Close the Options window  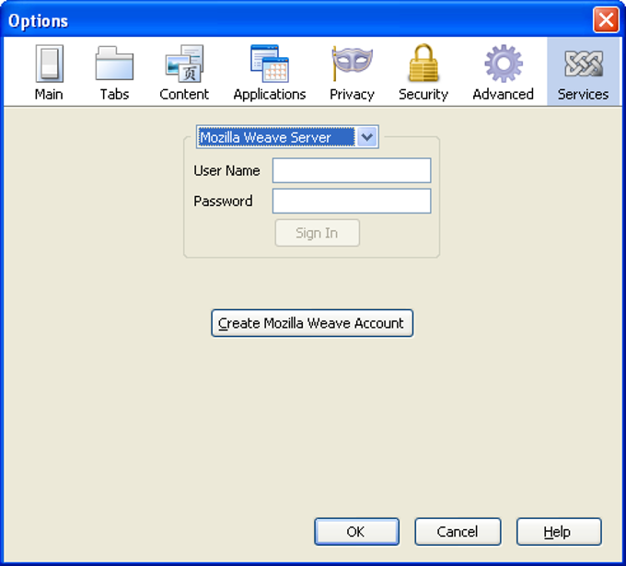(x=606, y=19)
